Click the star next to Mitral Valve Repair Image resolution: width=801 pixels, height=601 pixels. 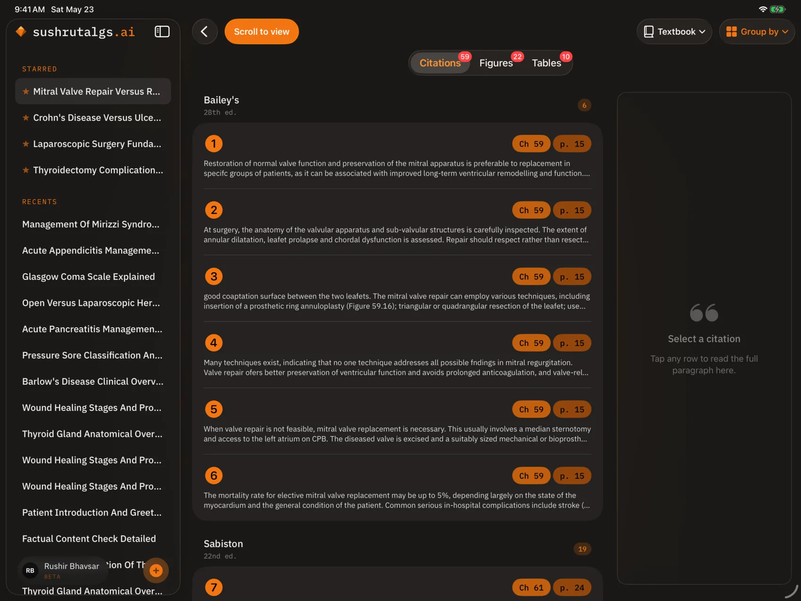point(26,91)
